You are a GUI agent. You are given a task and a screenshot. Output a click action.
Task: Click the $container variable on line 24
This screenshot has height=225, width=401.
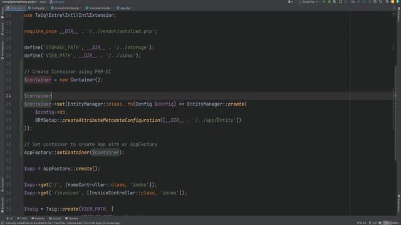click(38, 96)
